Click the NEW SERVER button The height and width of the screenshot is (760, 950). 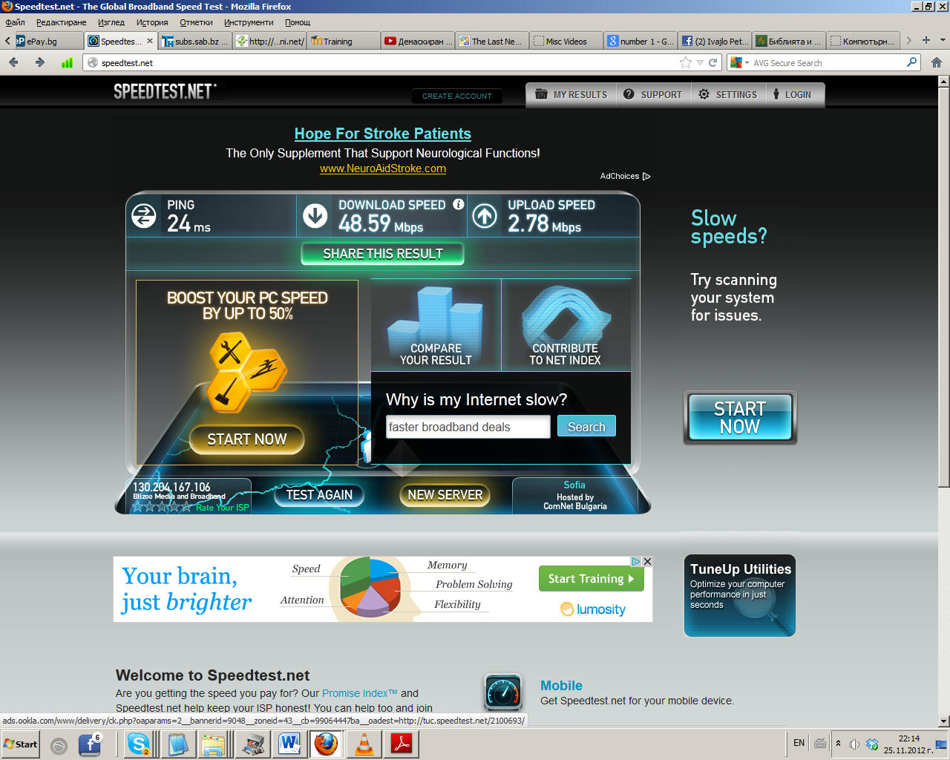coord(445,495)
